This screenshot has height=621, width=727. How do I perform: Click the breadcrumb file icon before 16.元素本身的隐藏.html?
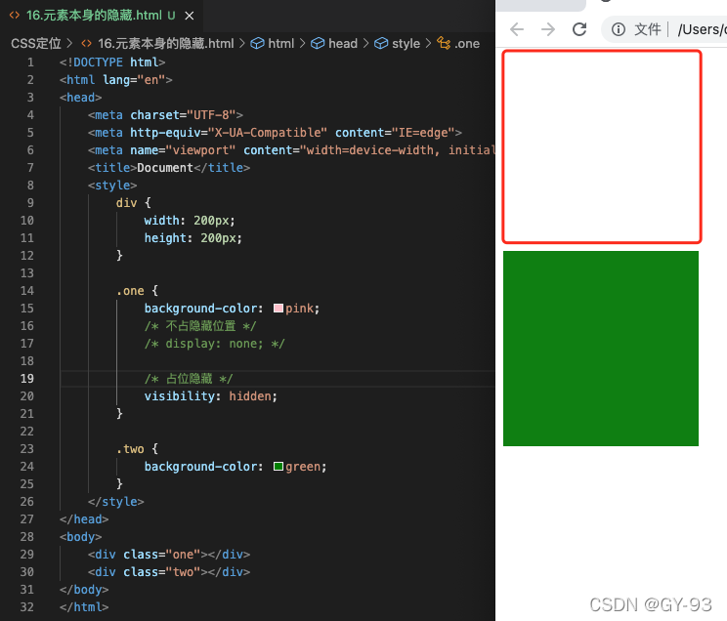(x=86, y=44)
